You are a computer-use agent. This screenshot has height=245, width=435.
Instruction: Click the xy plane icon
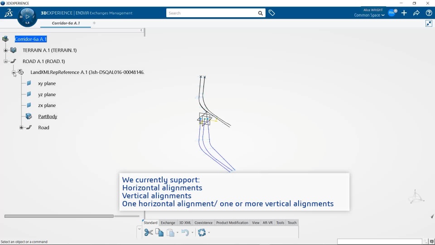point(29,83)
